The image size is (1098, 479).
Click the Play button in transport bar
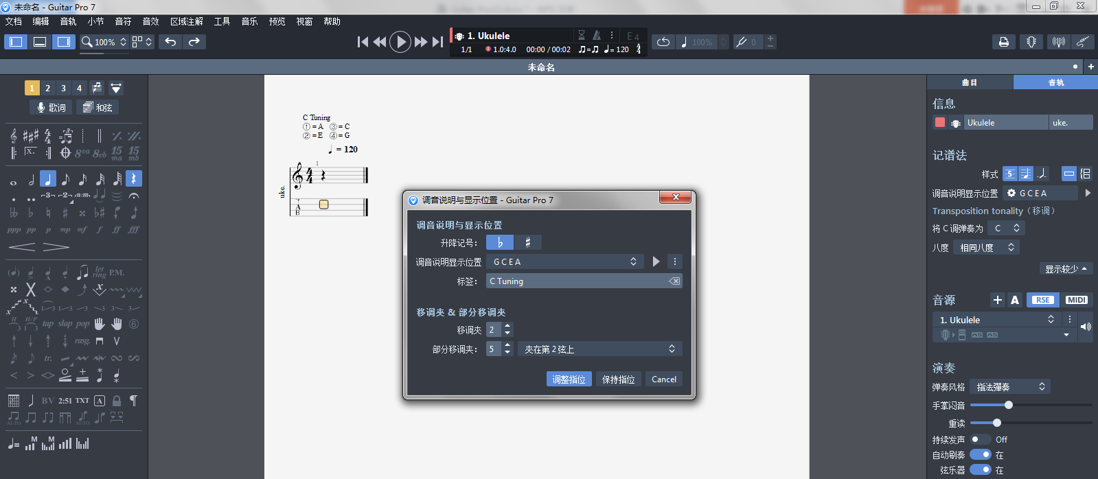(400, 42)
